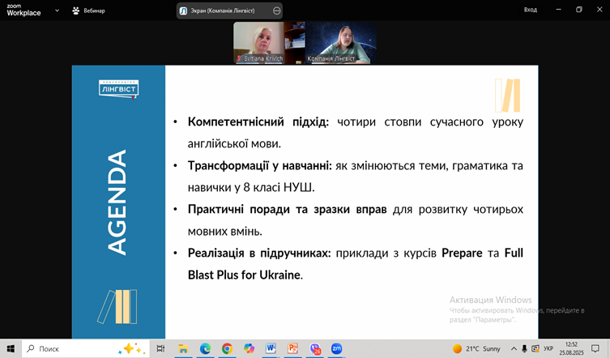Open the clock showing 12:52 25.08.2025

tap(571, 348)
